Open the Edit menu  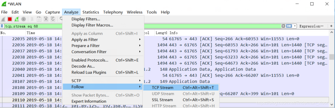pos(15,12)
